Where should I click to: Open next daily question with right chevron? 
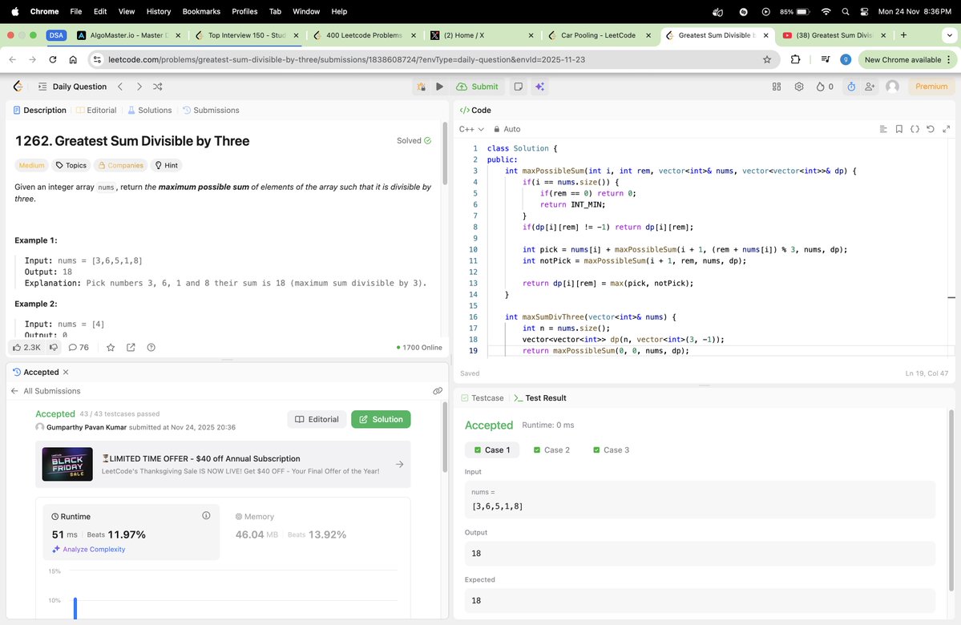(x=138, y=86)
